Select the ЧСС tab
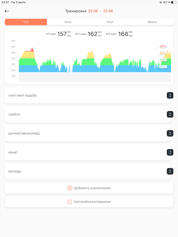This screenshot has width=178, height=237. pyautogui.click(x=26, y=22)
